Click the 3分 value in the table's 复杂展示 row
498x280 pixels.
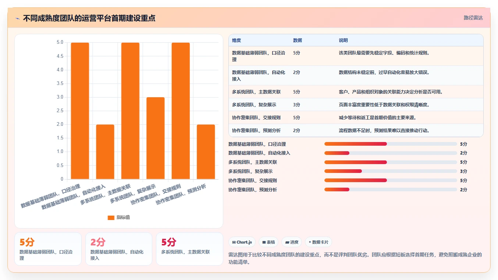(x=296, y=105)
